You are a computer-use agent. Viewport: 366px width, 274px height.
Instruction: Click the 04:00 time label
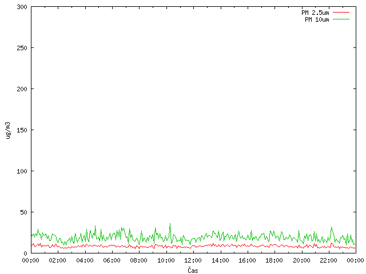[x=85, y=260]
